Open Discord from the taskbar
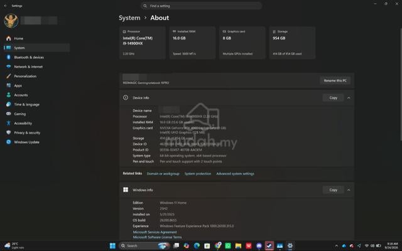Screen dimensions: 402x251 pyautogui.click(x=259, y=246)
